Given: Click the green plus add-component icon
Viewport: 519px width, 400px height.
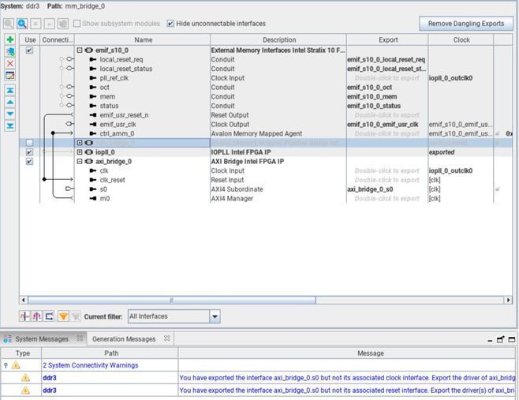Looking at the screenshot, I should point(10,39).
